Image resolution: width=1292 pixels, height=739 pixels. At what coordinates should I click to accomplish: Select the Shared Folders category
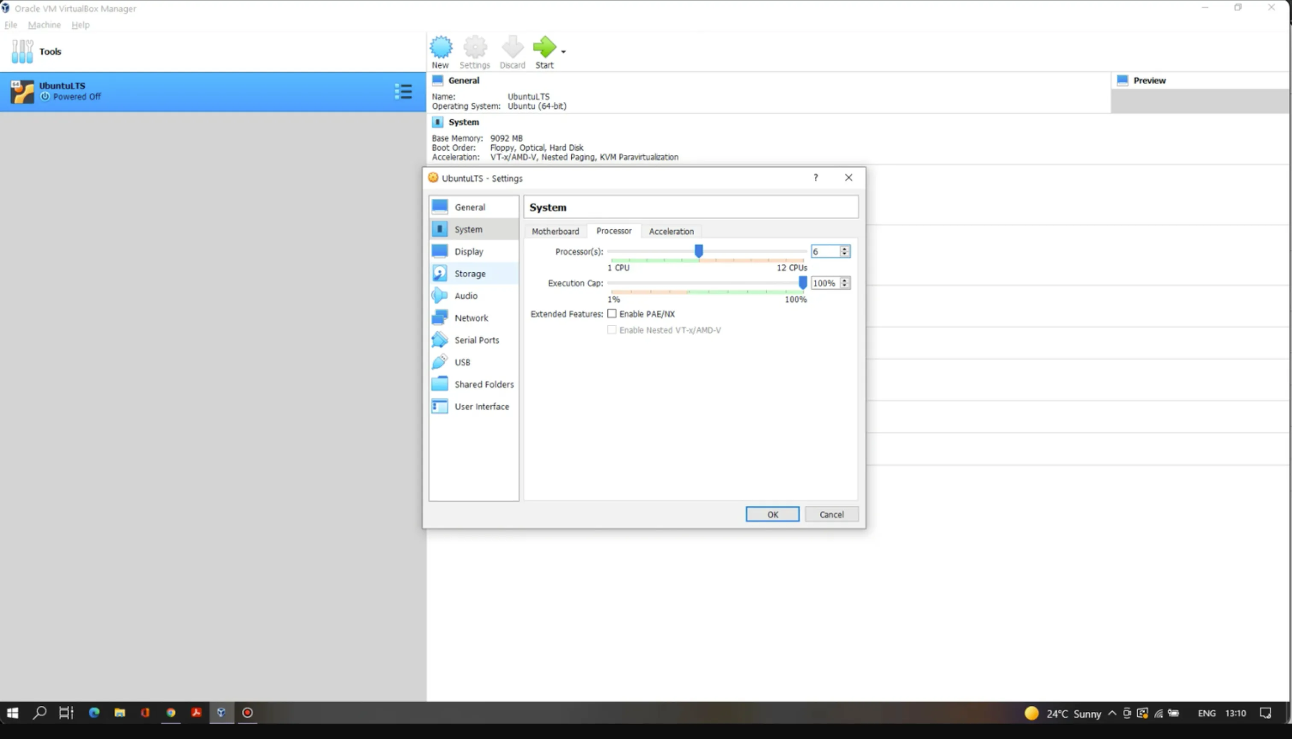pos(483,385)
